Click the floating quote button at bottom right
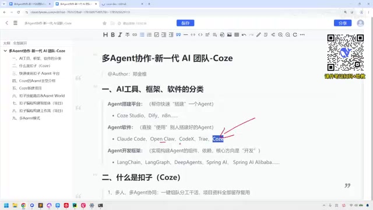 [x=347, y=185]
